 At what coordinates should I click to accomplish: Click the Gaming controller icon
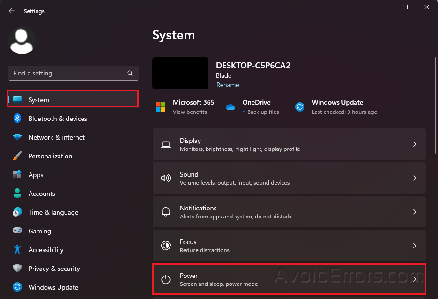(x=17, y=231)
